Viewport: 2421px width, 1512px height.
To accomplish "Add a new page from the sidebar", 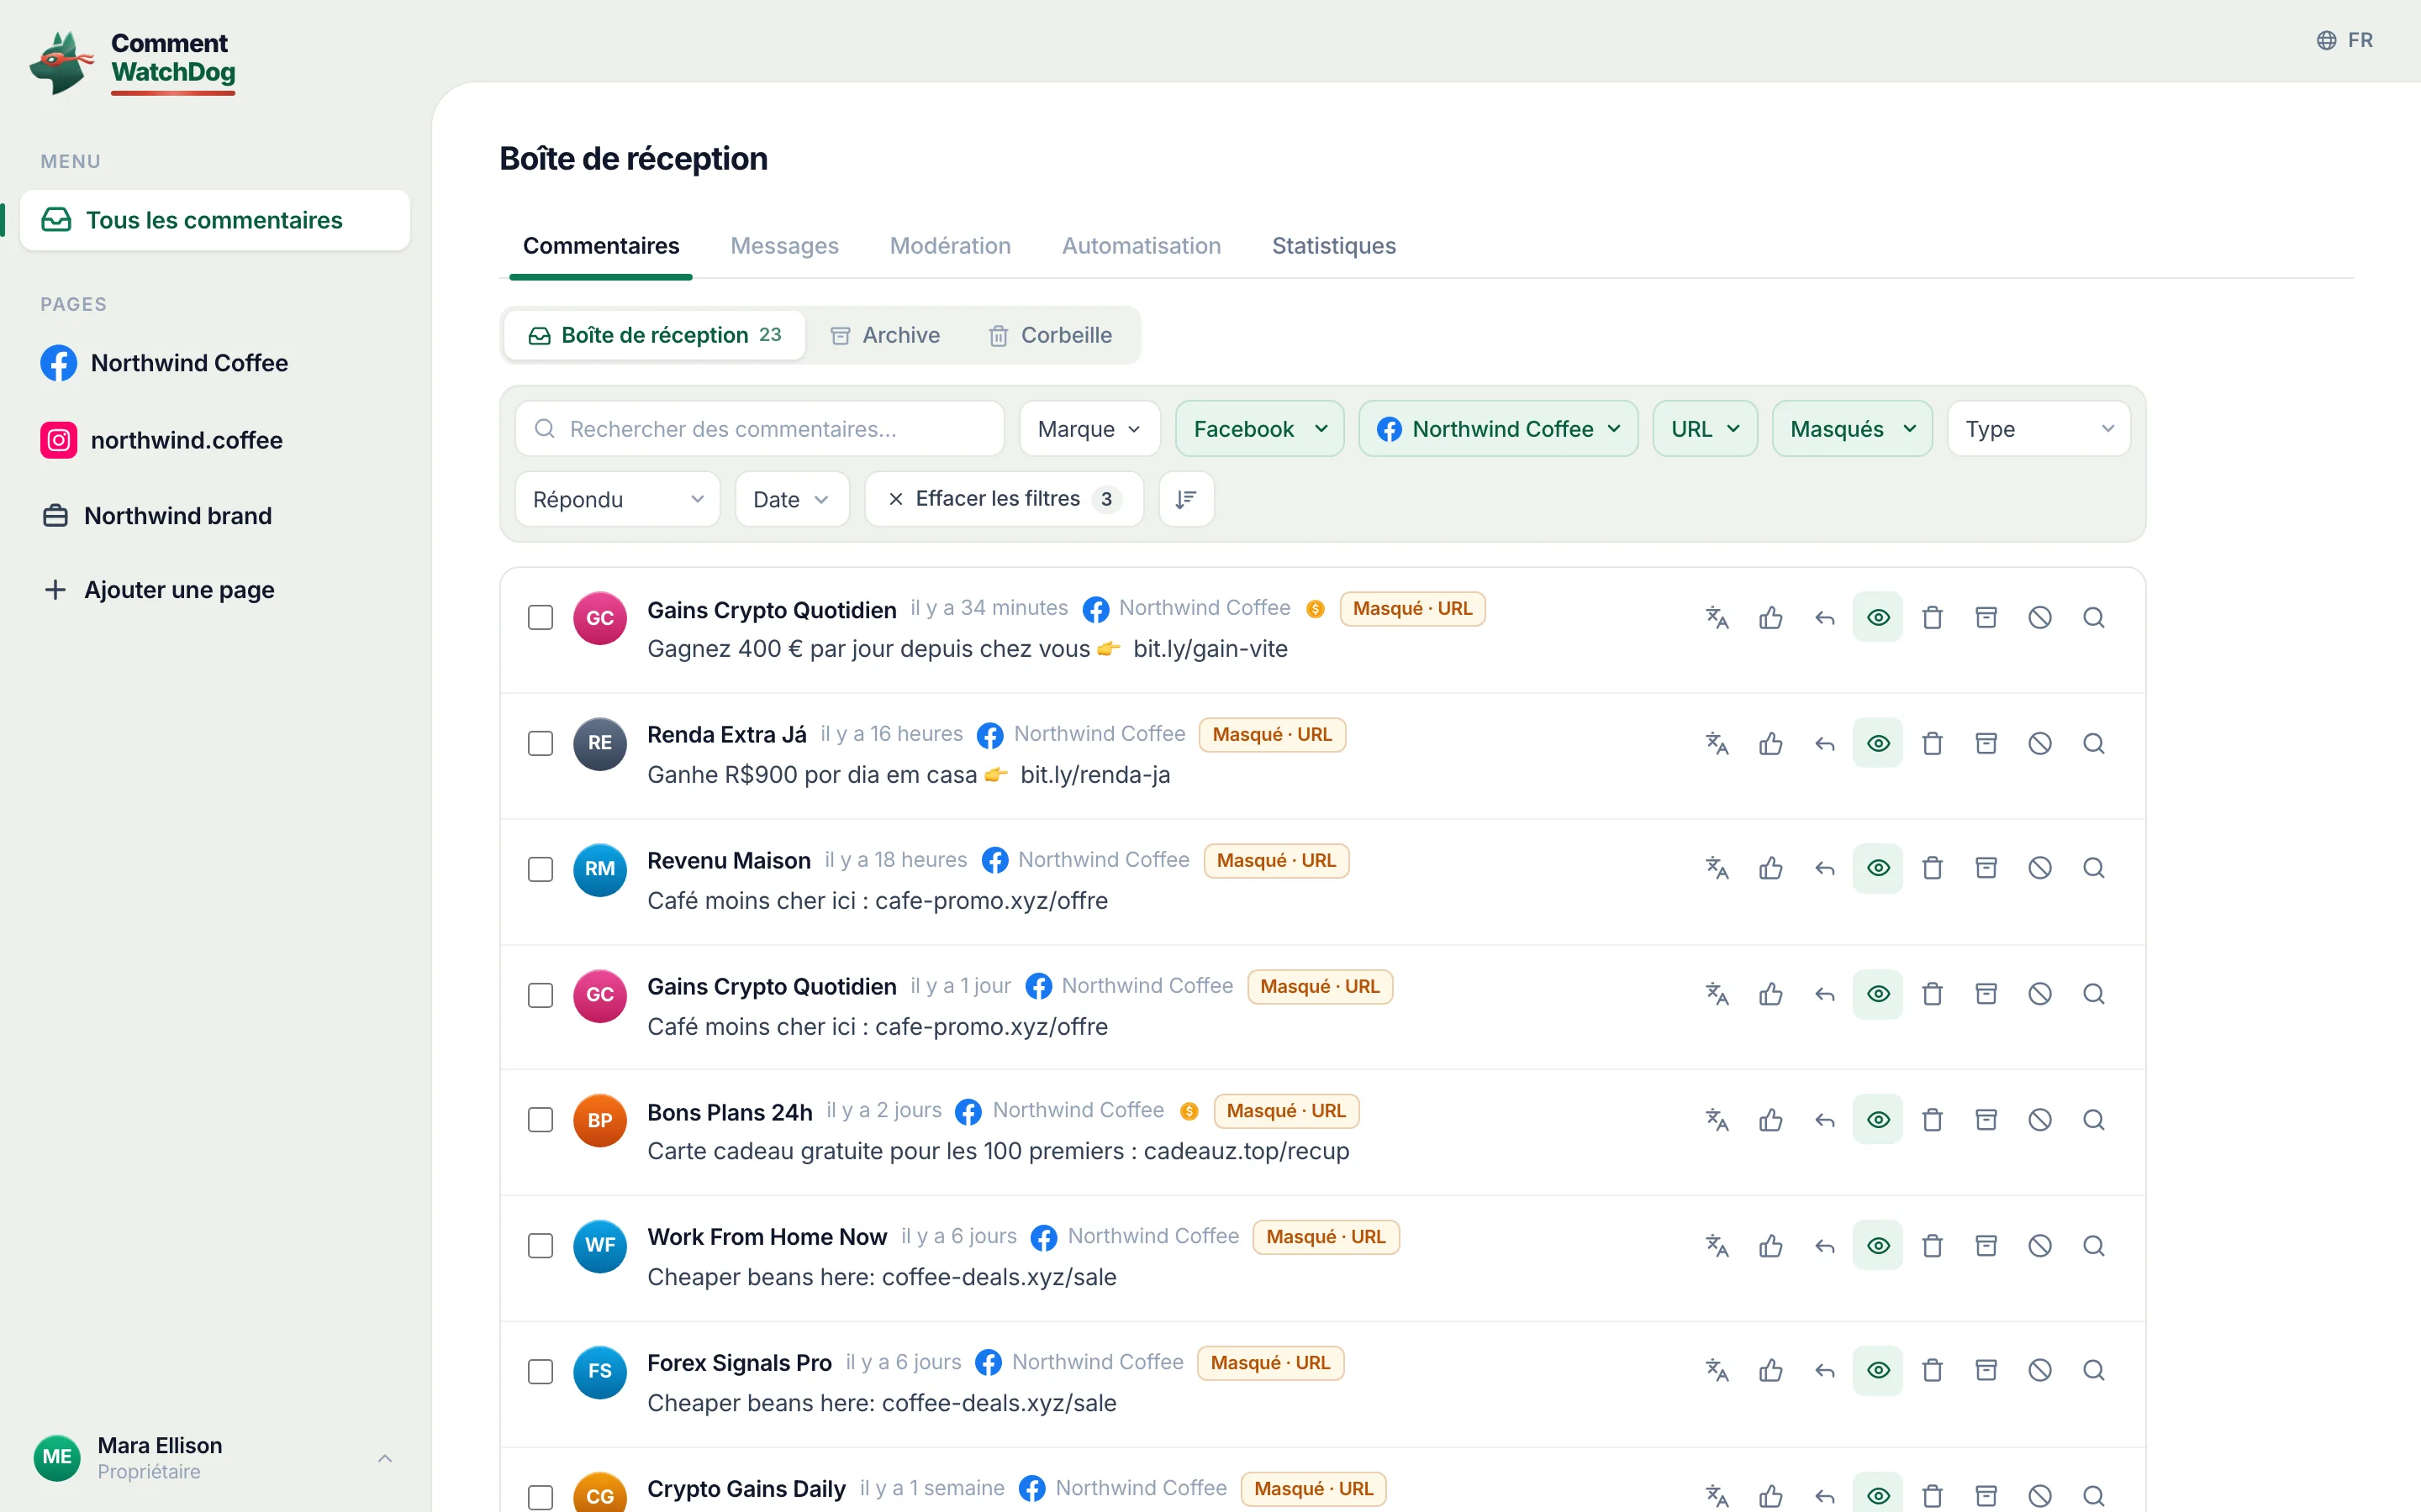I will click(x=160, y=590).
